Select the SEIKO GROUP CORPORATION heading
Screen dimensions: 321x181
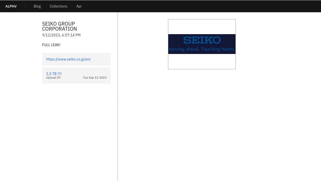(59, 26)
